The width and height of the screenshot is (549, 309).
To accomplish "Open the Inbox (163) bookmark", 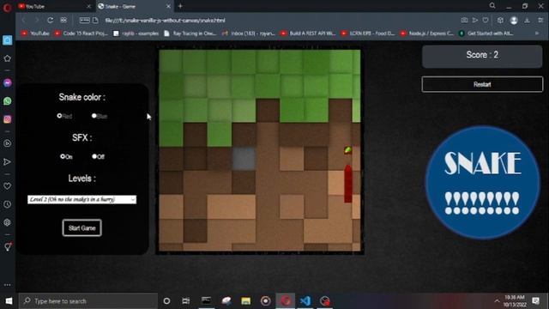I will (249, 33).
